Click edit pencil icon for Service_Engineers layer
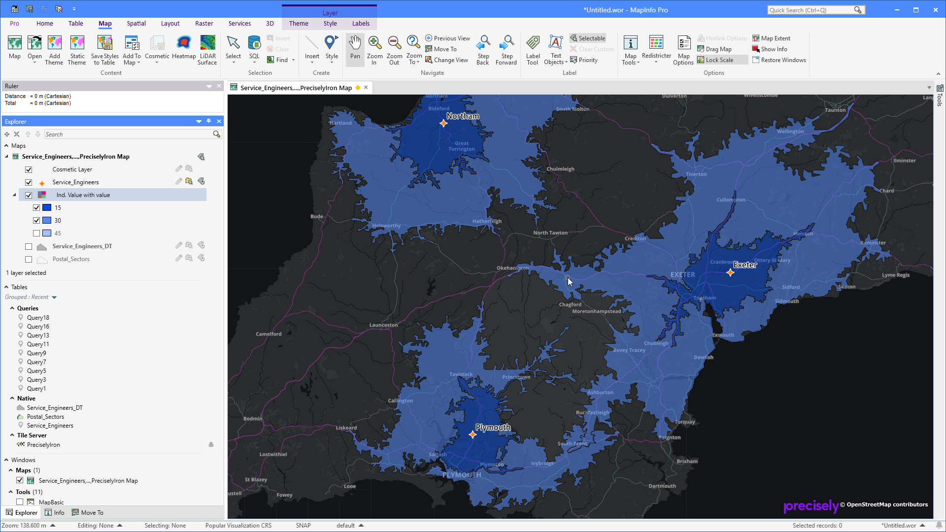 point(178,181)
